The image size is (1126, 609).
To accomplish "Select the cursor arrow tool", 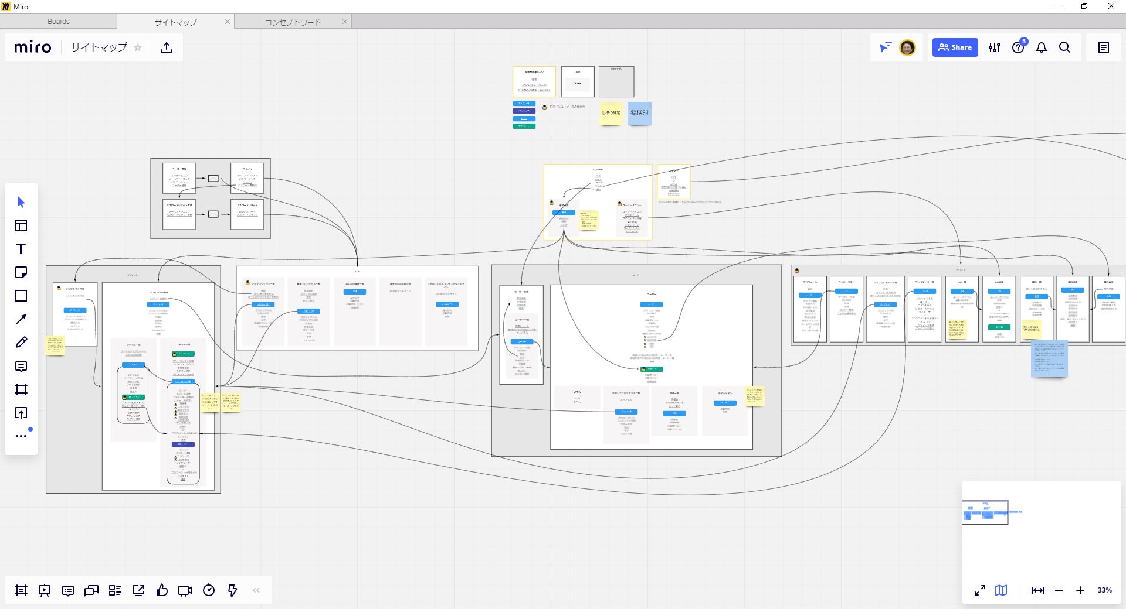I will click(21, 202).
